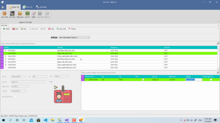Click the ENG language indicator
220x123 pixels.
coord(200,120)
